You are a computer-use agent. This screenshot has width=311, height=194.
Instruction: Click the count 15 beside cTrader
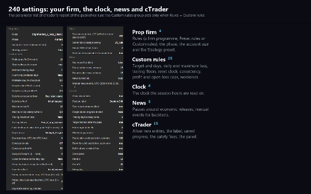pos(156,124)
